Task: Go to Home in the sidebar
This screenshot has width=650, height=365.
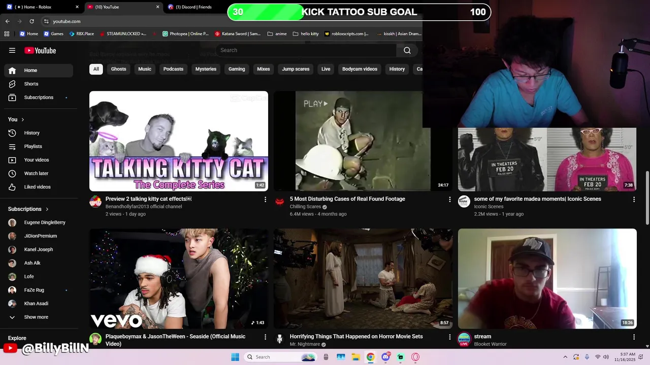Action: (x=39, y=70)
